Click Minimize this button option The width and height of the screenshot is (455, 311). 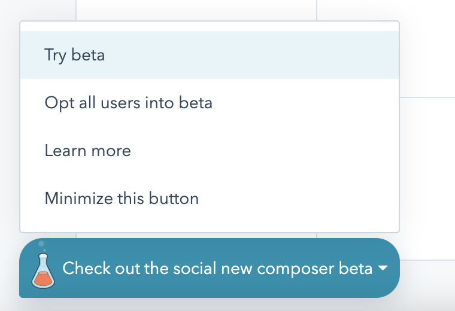point(122,198)
